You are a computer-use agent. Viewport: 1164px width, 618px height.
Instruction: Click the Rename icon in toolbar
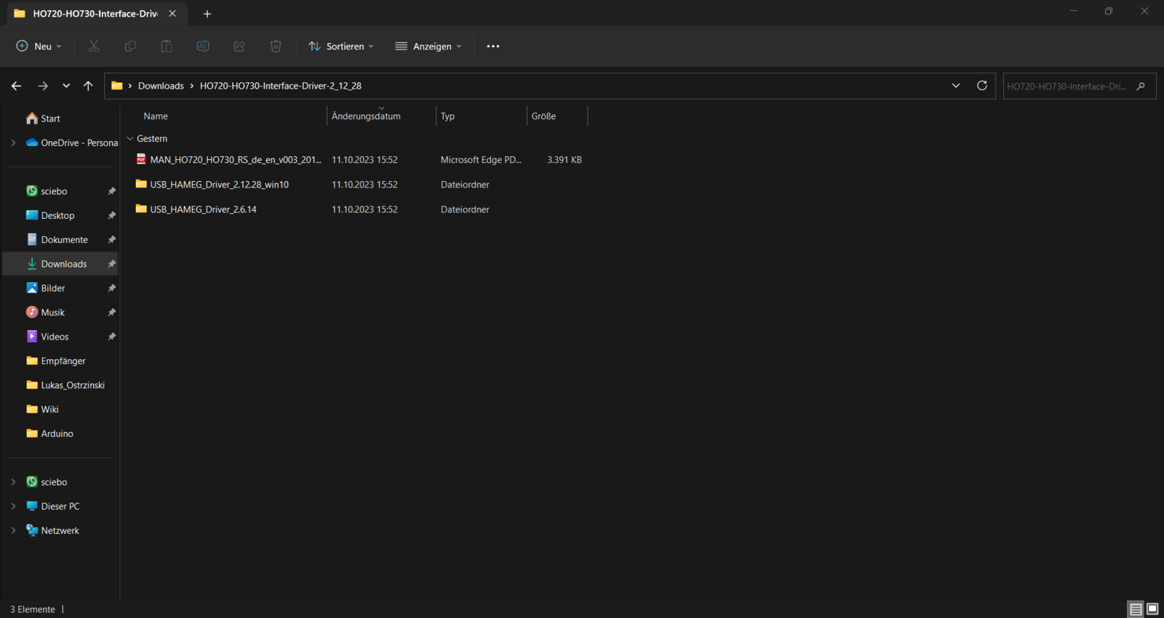pos(203,47)
